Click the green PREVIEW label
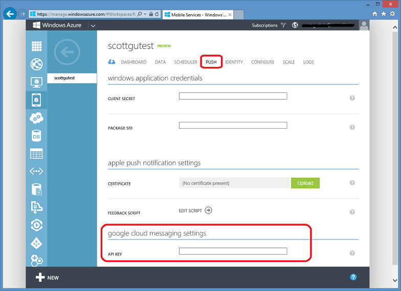The image size is (401, 291). click(x=164, y=46)
